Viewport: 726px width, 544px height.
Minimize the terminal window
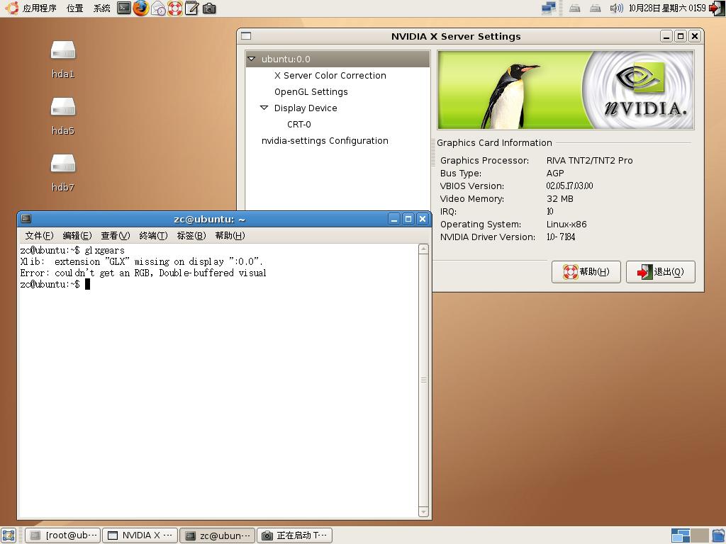click(394, 220)
